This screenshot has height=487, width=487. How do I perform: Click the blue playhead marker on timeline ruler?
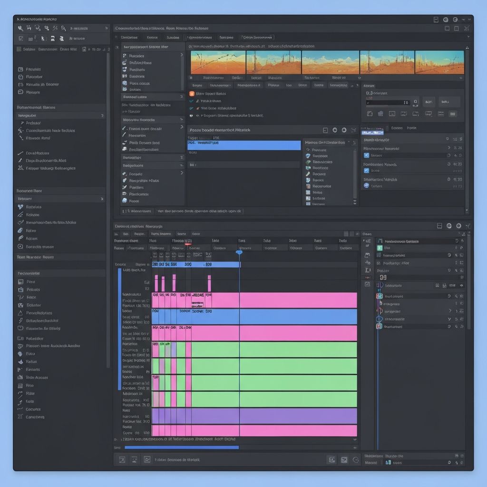[239, 252]
